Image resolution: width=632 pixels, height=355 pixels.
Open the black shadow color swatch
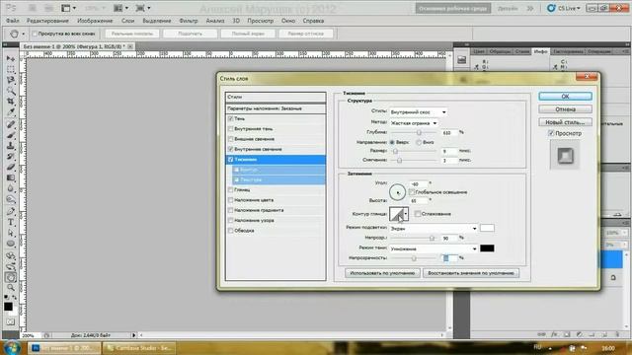pos(487,248)
